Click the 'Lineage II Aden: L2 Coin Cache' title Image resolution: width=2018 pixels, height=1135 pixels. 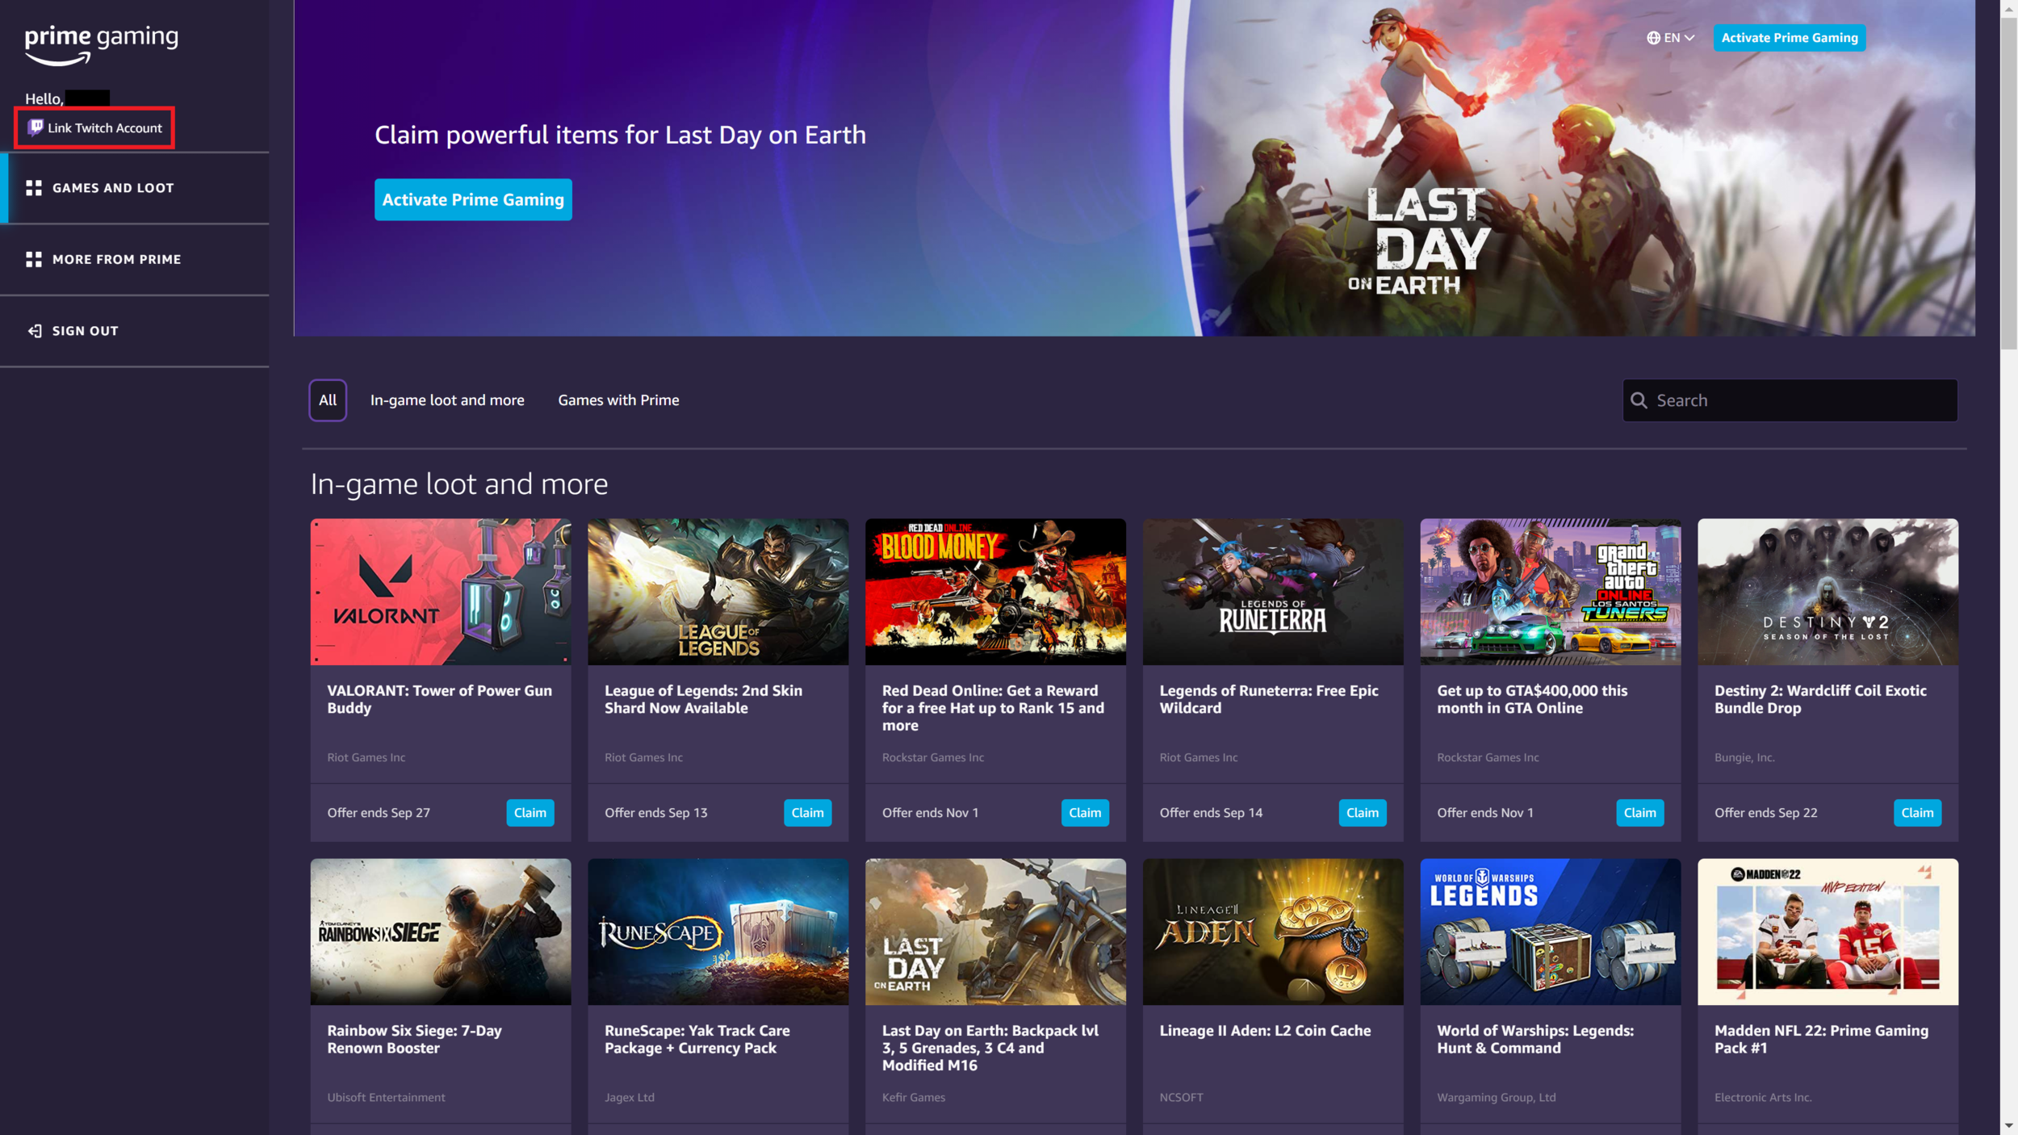pos(1265,1031)
